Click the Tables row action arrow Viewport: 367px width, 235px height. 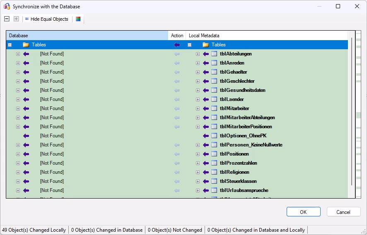point(177,45)
